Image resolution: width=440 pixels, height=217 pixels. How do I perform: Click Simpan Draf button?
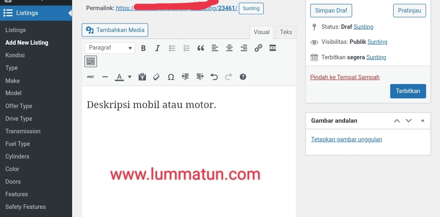coord(331,11)
